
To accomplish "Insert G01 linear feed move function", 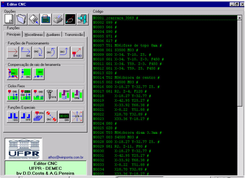I will (26, 53).
